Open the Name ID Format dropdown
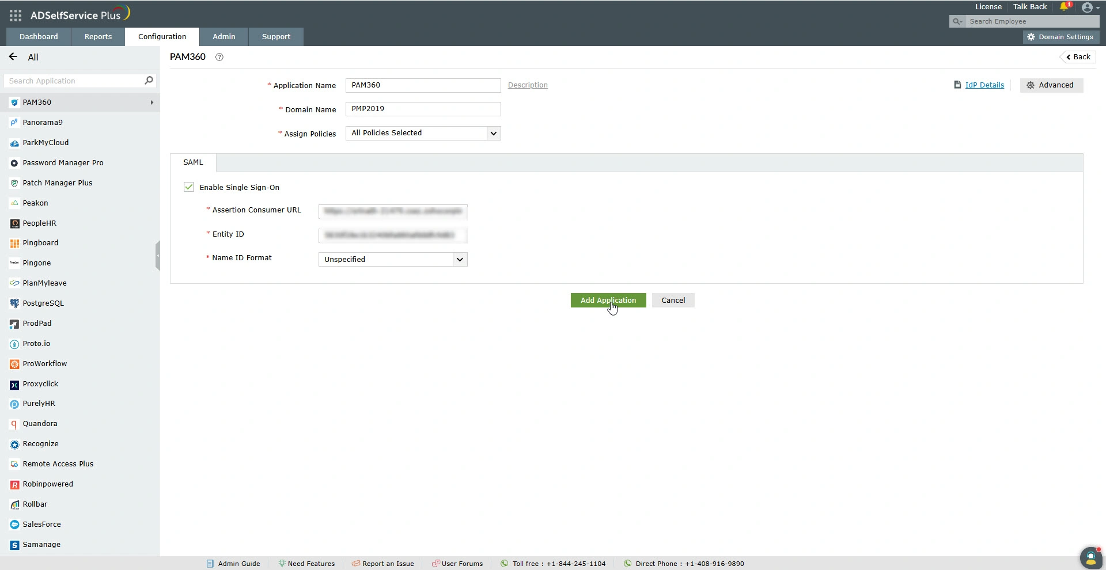 coord(460,259)
